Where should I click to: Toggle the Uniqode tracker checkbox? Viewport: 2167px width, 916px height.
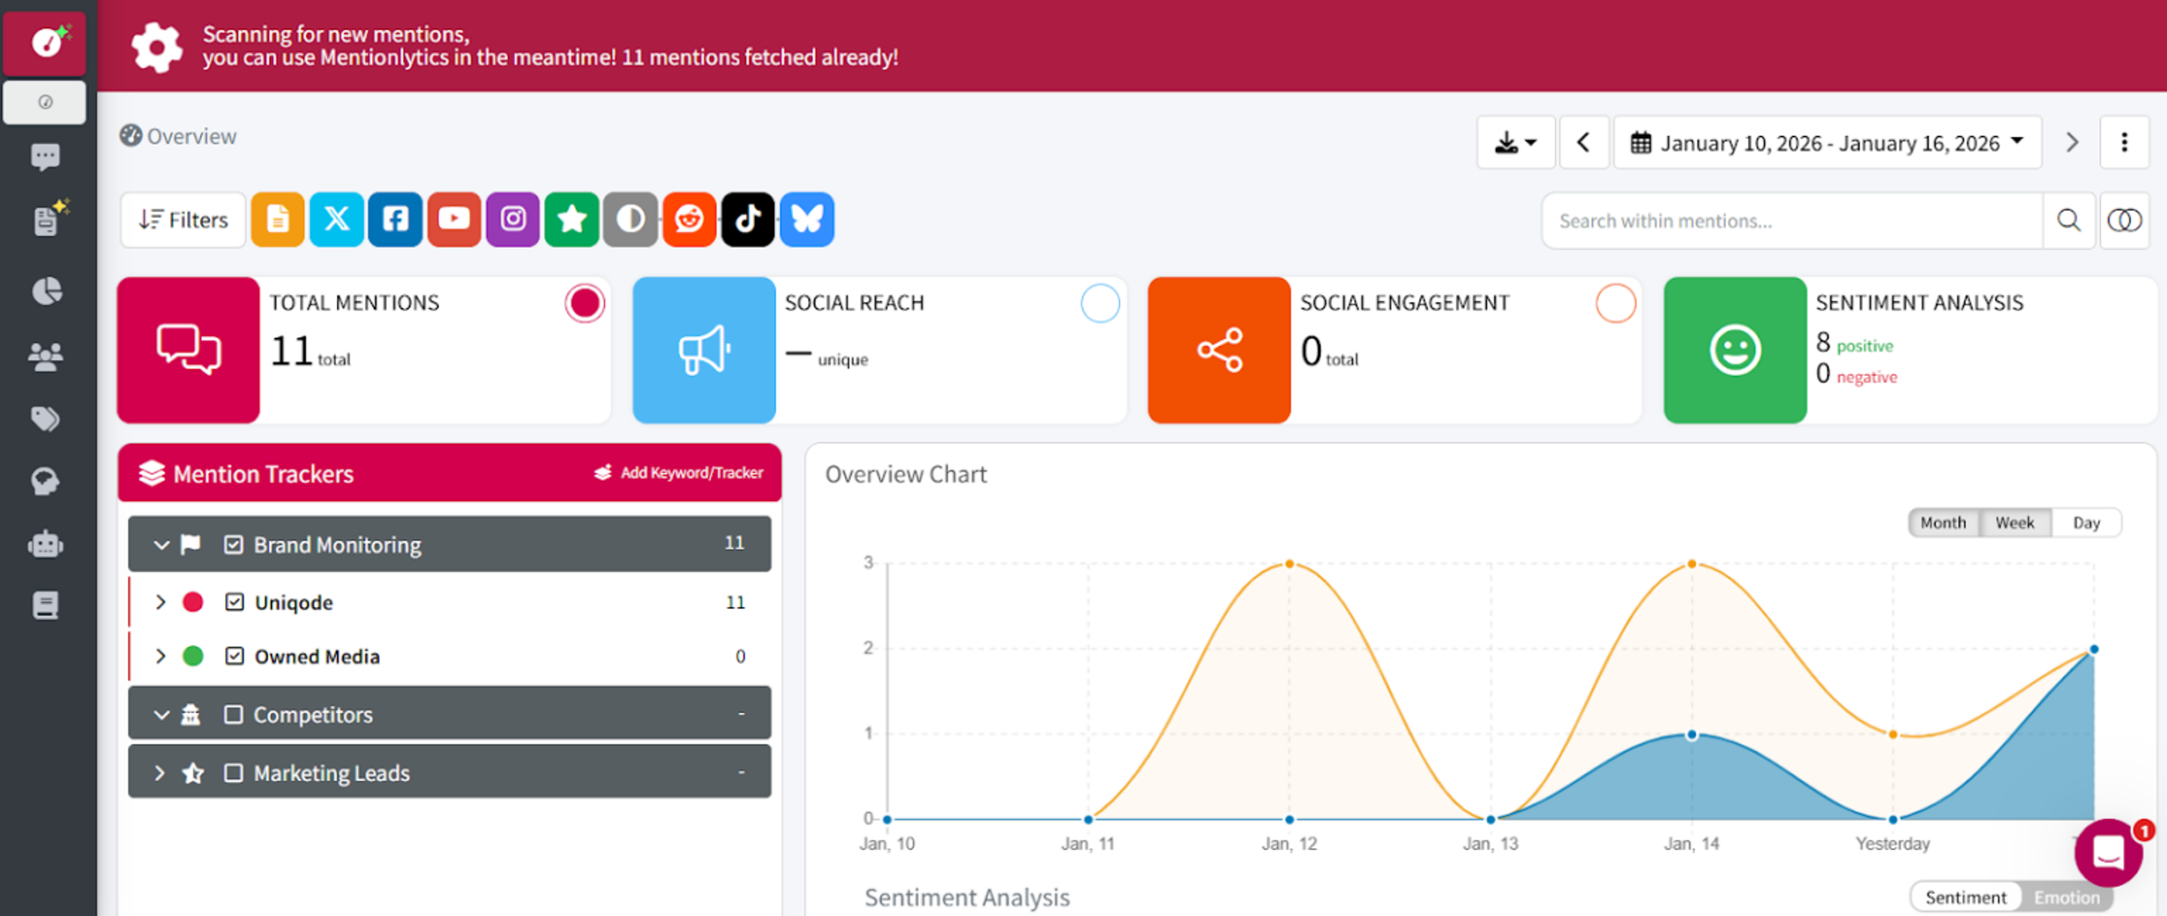point(235,602)
